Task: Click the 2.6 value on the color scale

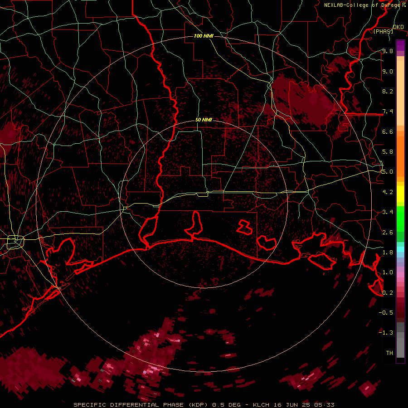Action: click(x=388, y=233)
